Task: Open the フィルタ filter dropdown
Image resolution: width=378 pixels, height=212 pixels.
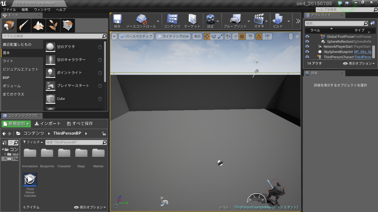Action: (x=33, y=142)
